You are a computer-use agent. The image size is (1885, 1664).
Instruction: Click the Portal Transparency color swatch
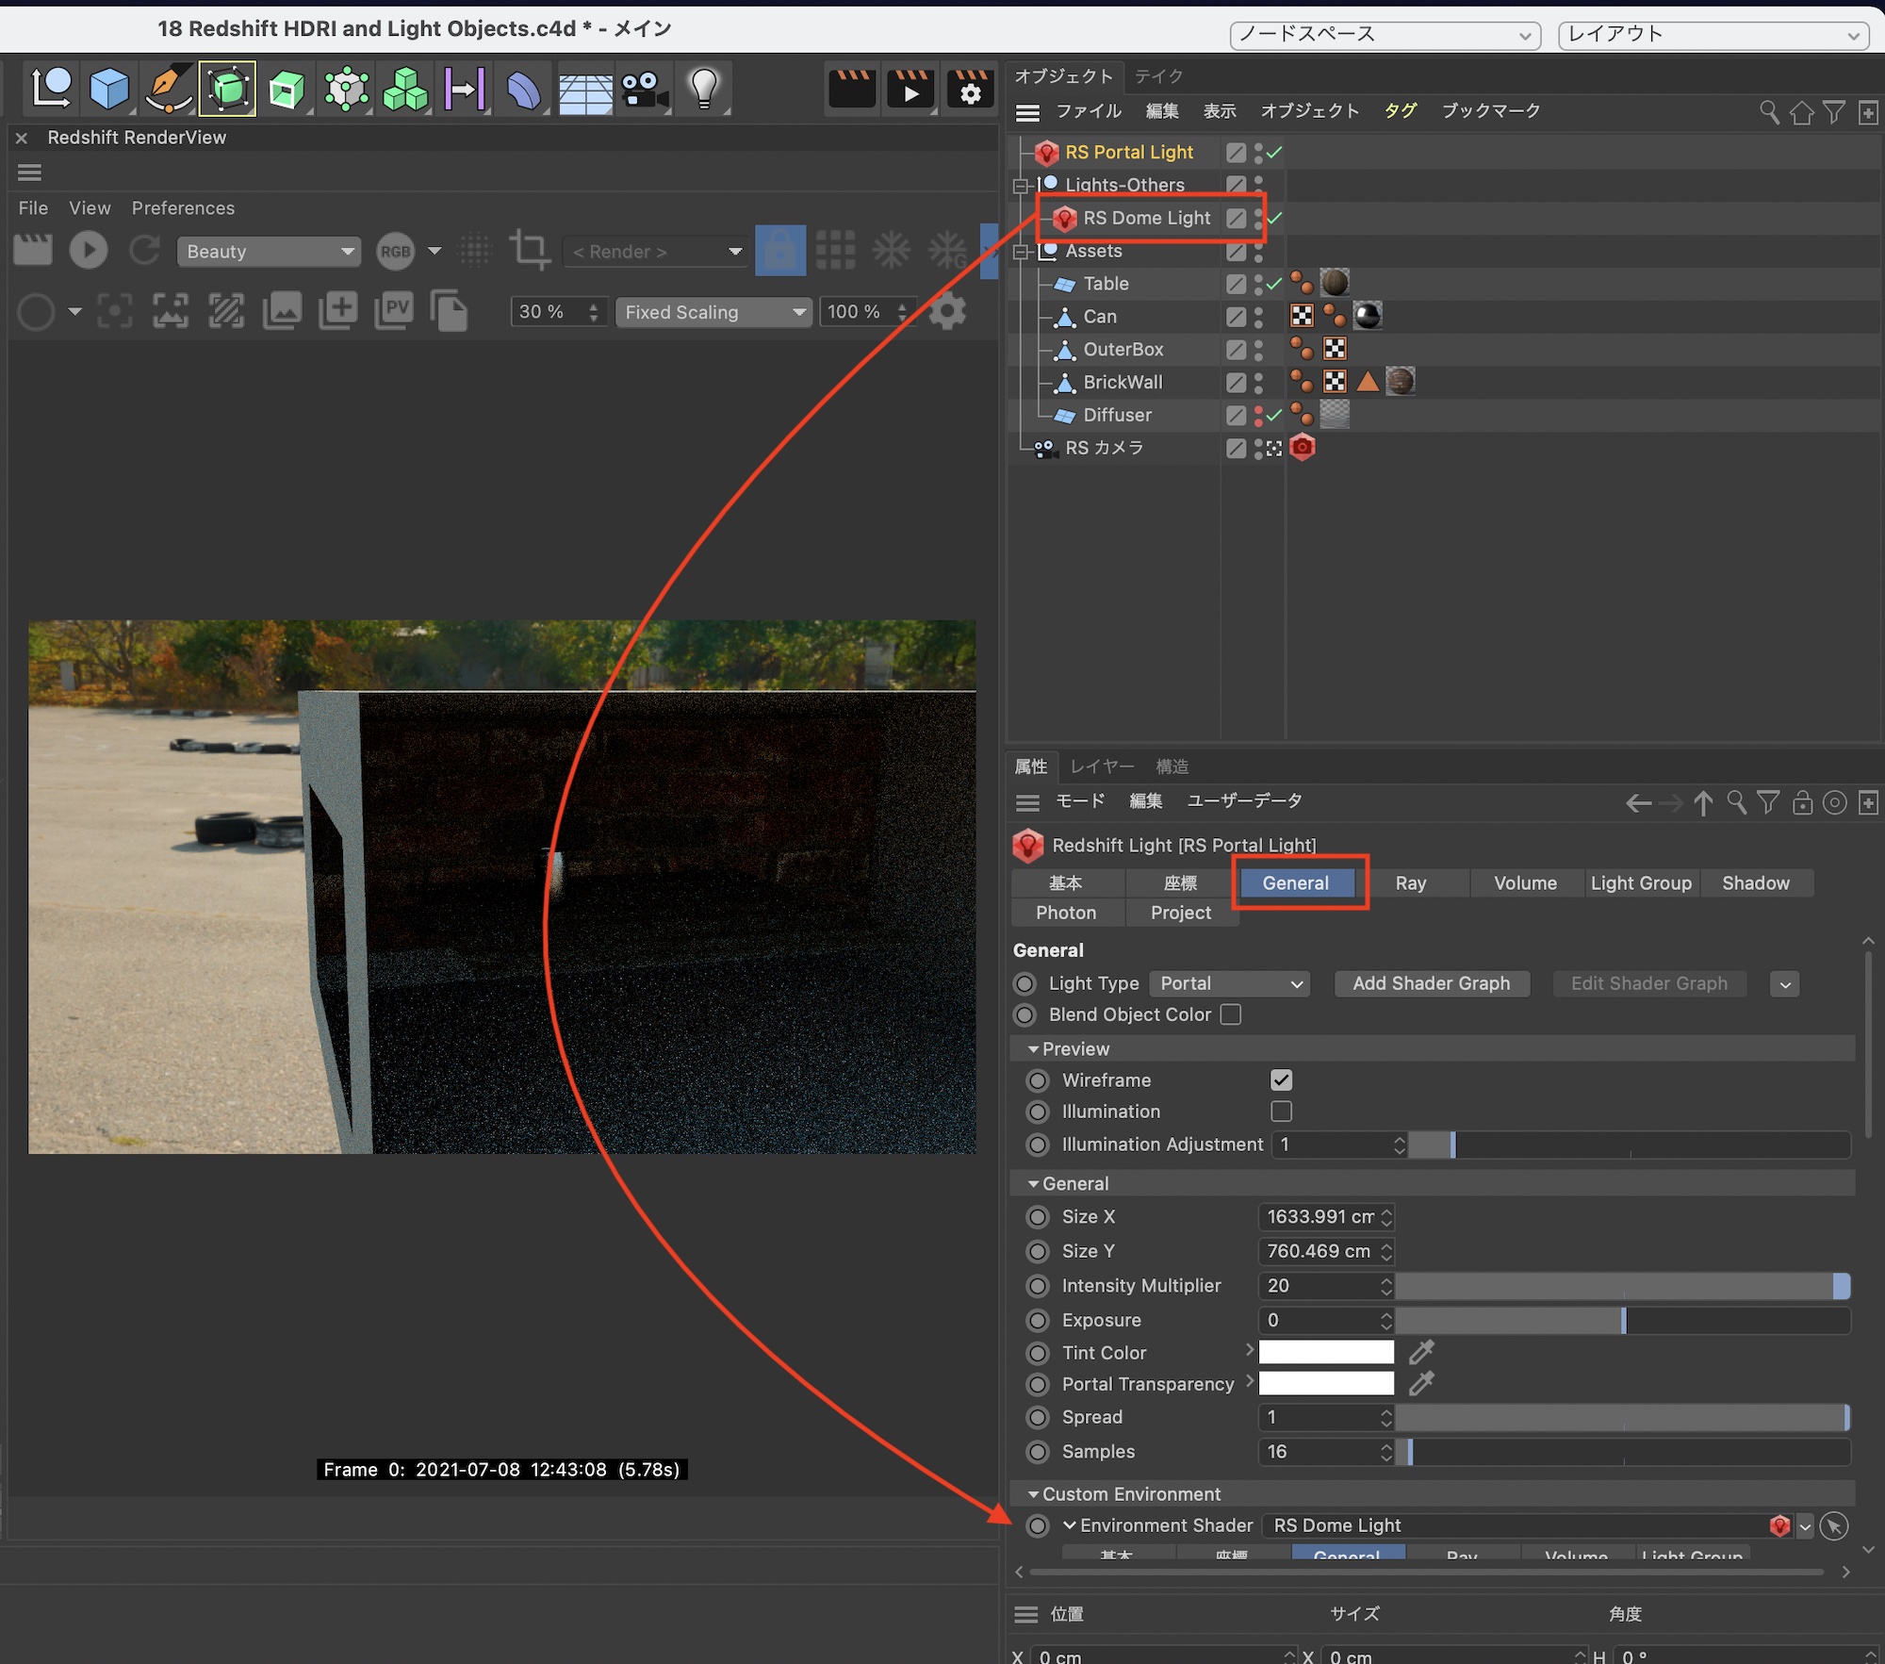pos(1326,1384)
